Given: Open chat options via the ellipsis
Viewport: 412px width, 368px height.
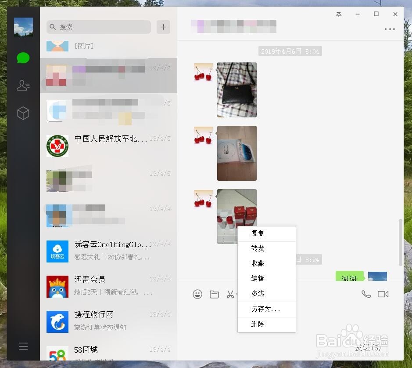Looking at the screenshot, I should [390, 29].
